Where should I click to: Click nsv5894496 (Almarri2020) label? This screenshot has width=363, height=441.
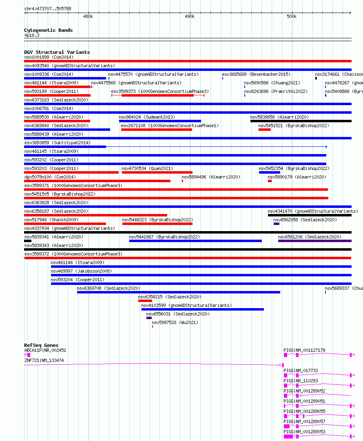pos(211,177)
